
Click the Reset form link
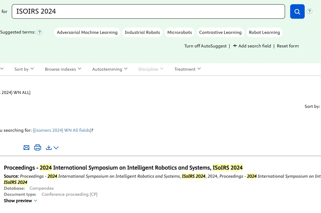287,46
